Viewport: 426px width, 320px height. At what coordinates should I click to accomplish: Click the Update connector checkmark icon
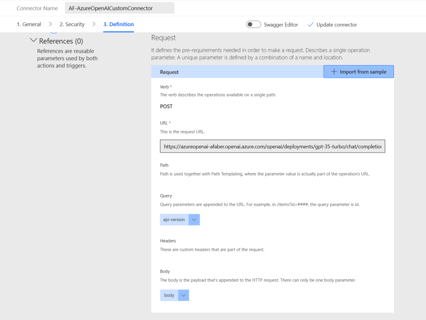310,25
